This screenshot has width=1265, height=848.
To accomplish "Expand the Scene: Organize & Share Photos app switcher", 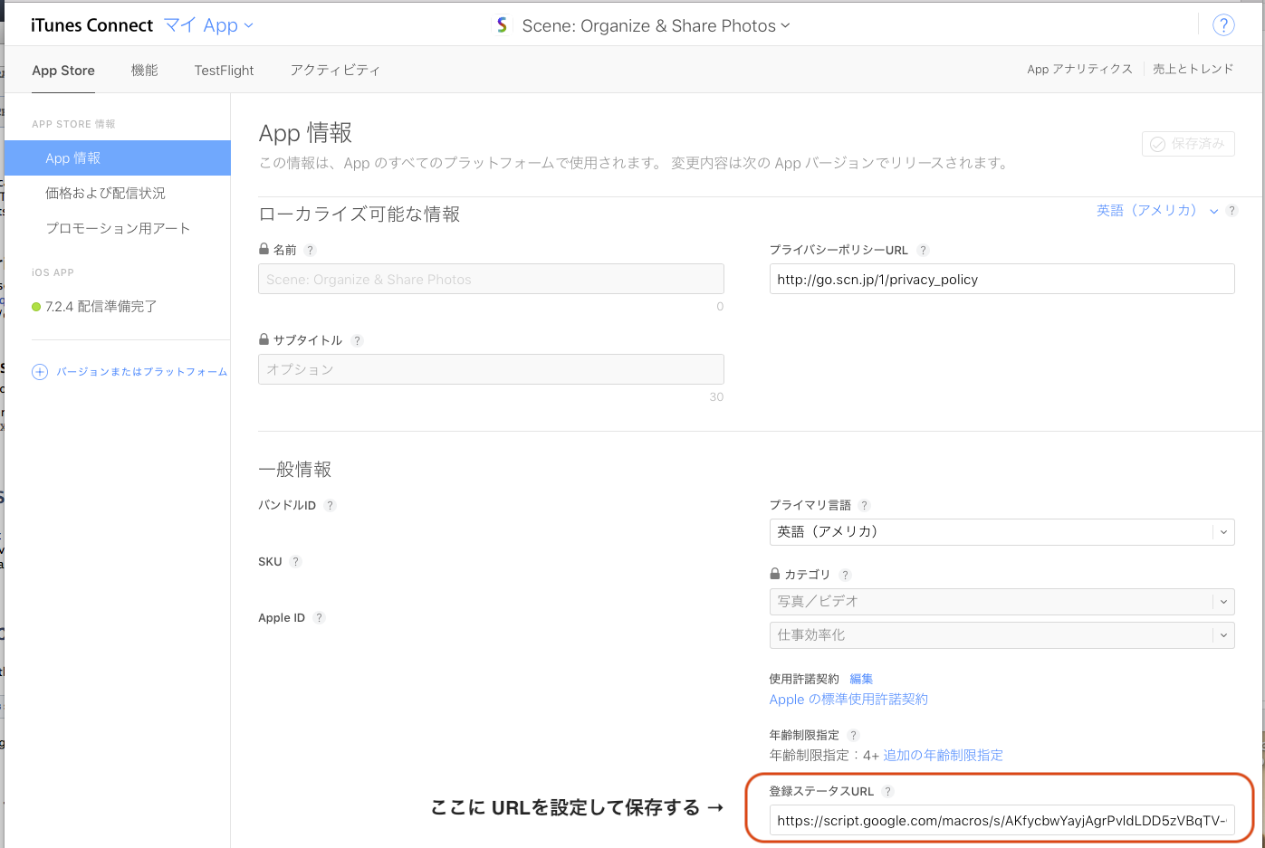I will click(786, 25).
